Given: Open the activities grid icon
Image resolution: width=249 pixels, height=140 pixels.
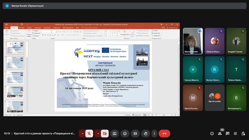Looking at the screenshot, I should tap(235, 133).
